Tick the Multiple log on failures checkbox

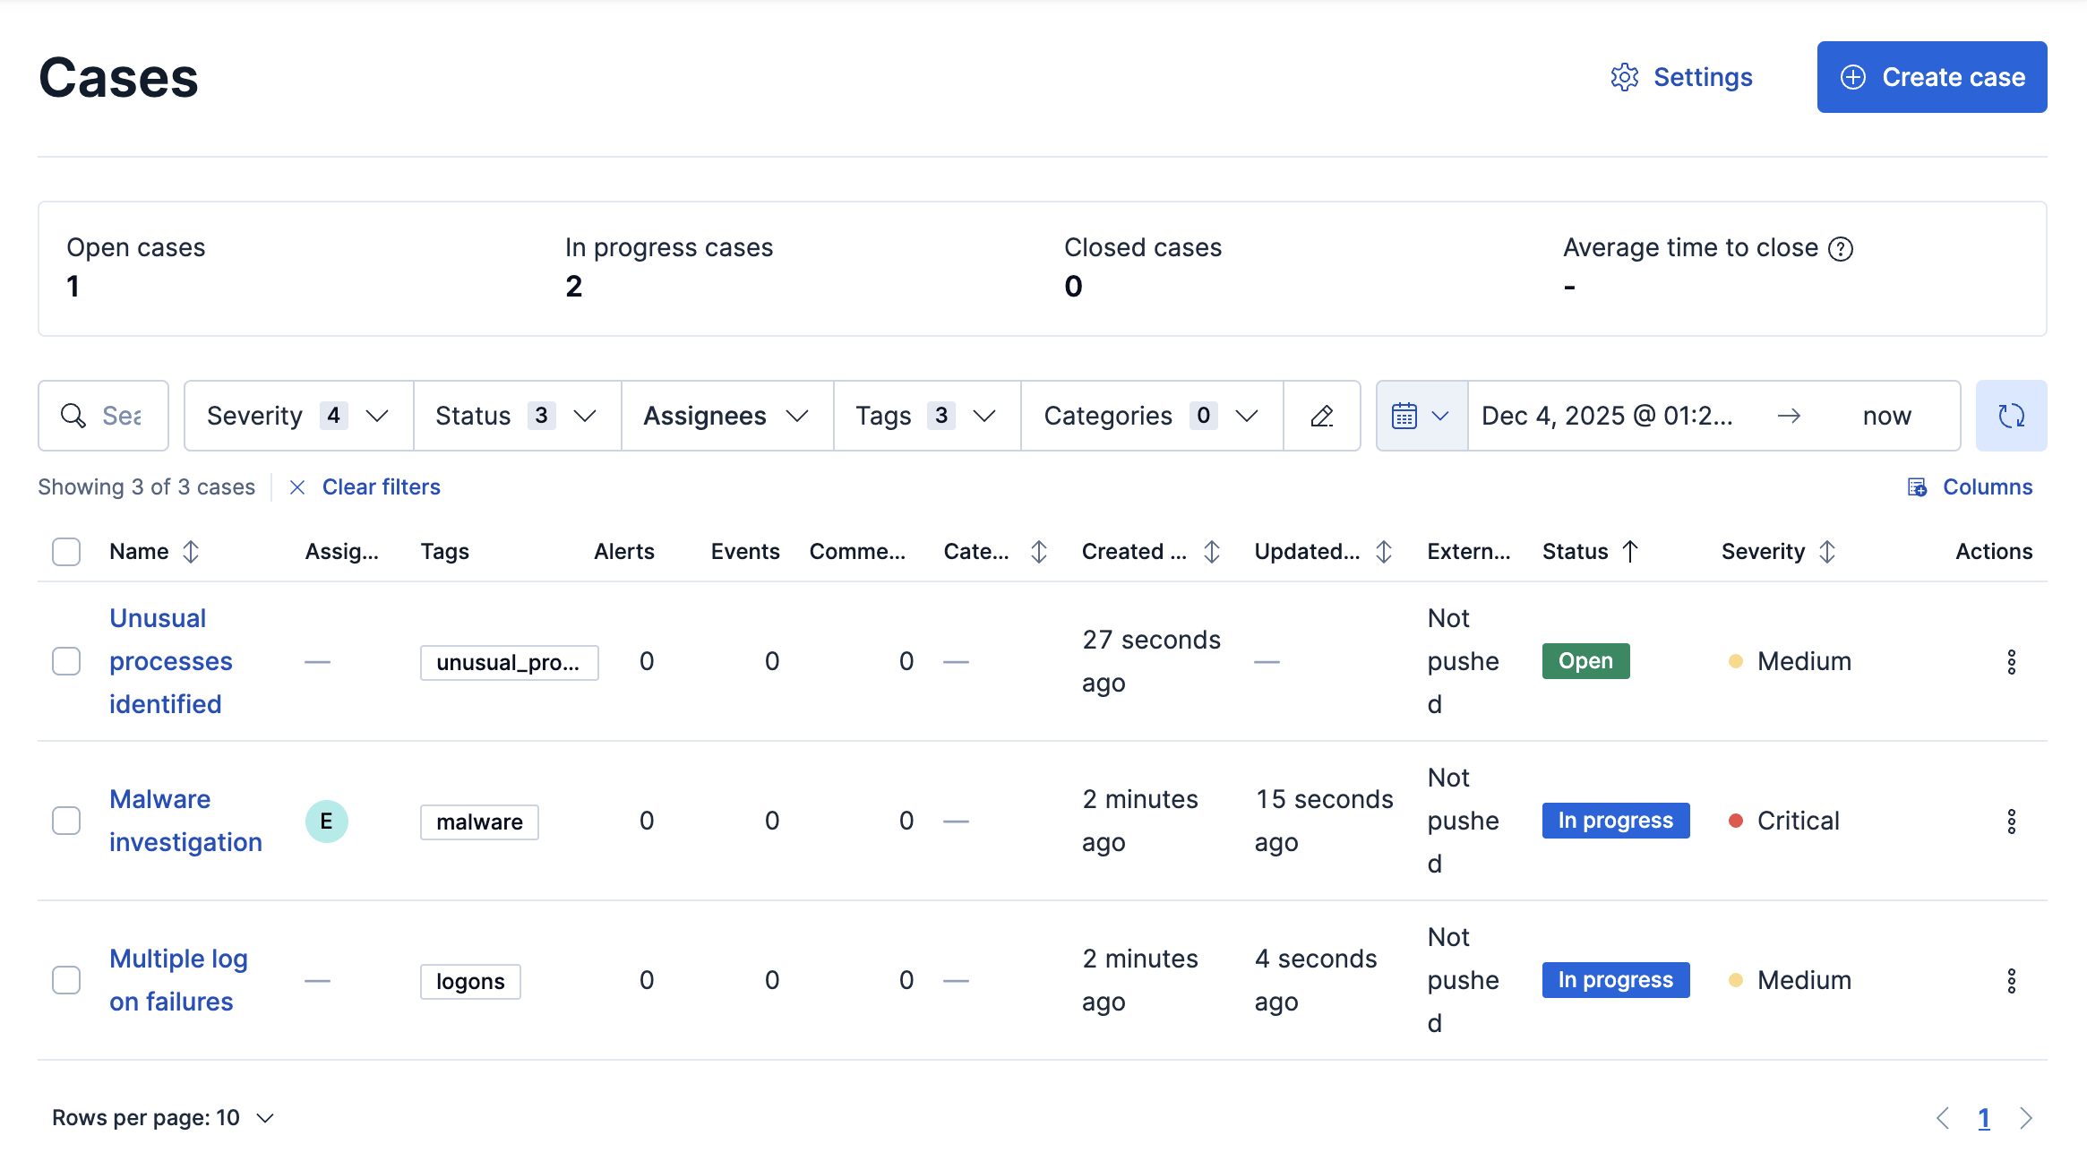(66, 980)
